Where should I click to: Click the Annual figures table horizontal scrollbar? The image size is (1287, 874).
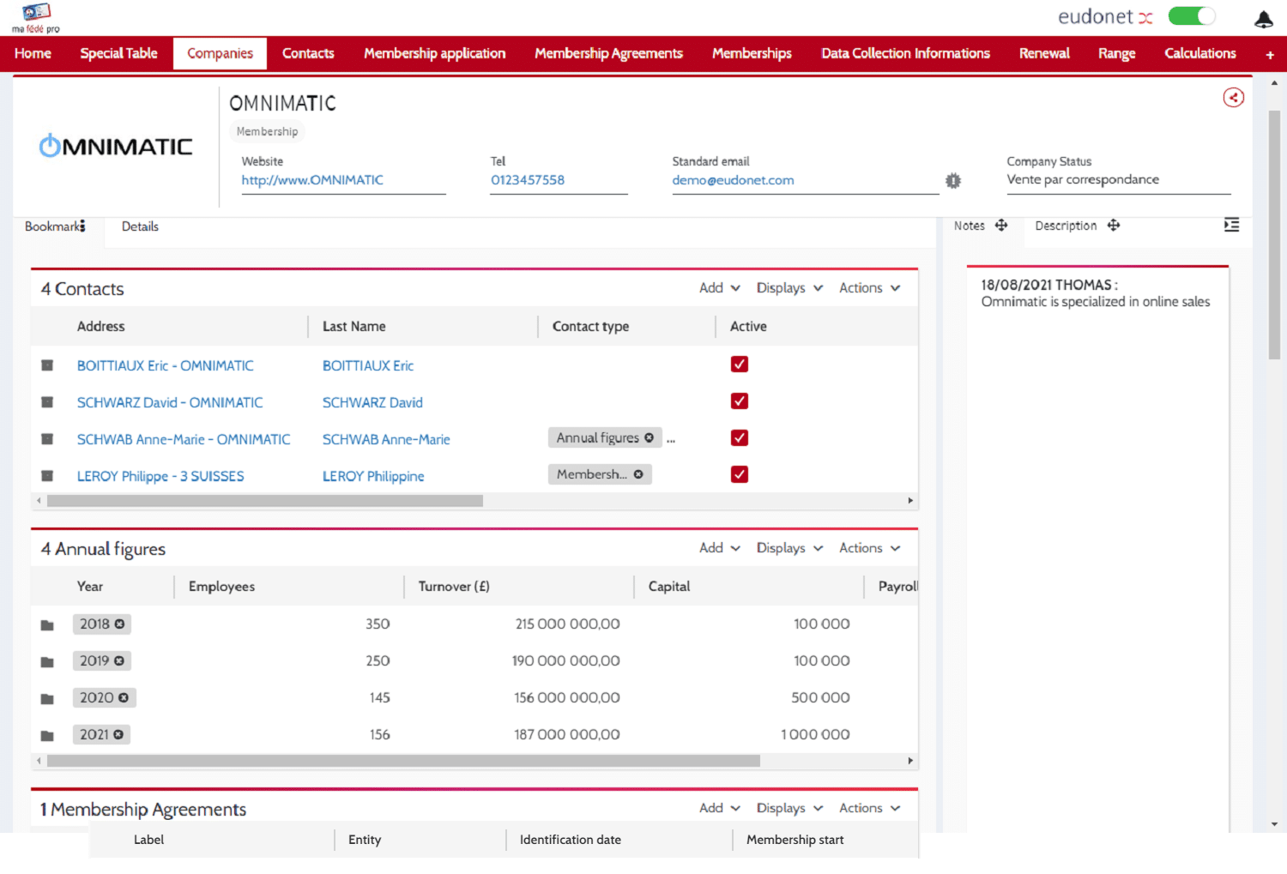click(x=403, y=761)
